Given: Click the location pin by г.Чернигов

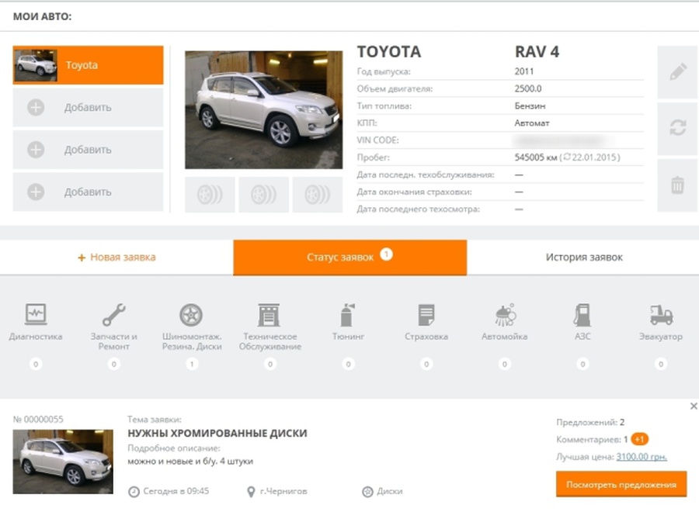Looking at the screenshot, I should tap(251, 492).
